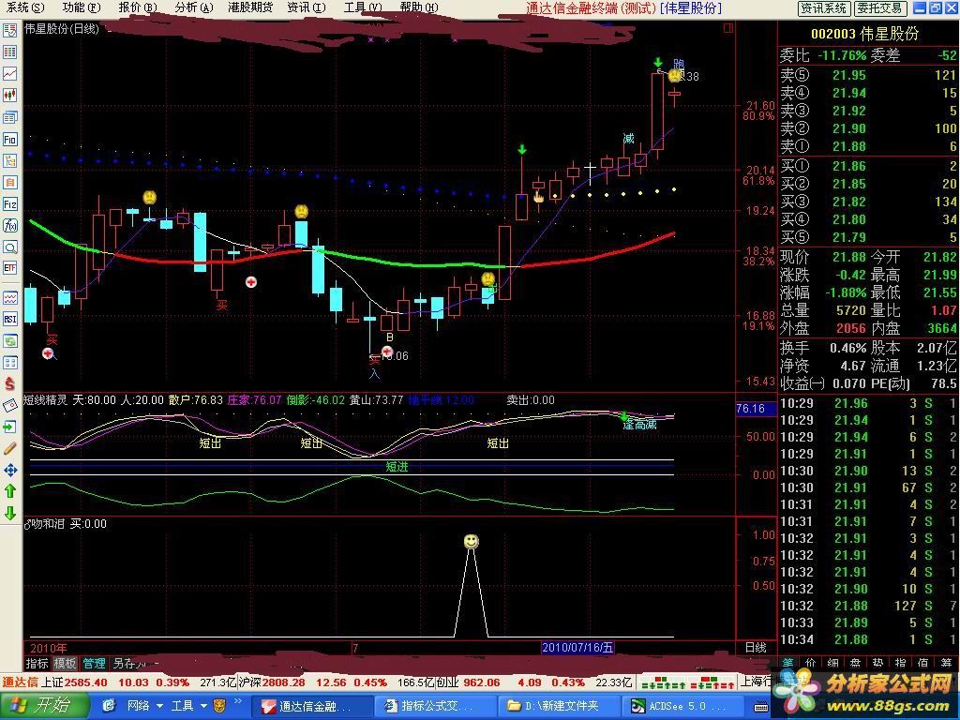The width and height of the screenshot is (960, 720).
Task: Select the 细 tab under the tick list
Action: pyautogui.click(x=832, y=663)
